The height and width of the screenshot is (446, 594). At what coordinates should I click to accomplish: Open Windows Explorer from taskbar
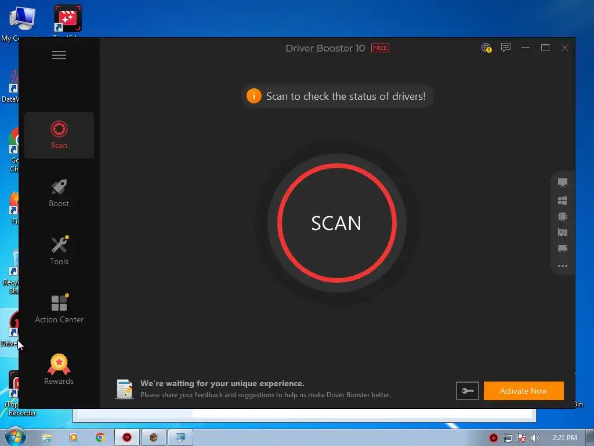(x=46, y=438)
